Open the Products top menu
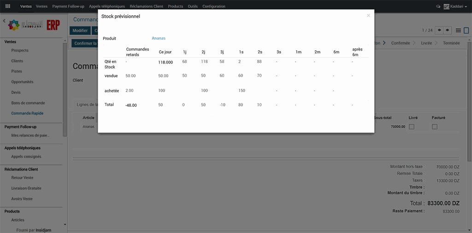472x233 pixels. point(176,6)
